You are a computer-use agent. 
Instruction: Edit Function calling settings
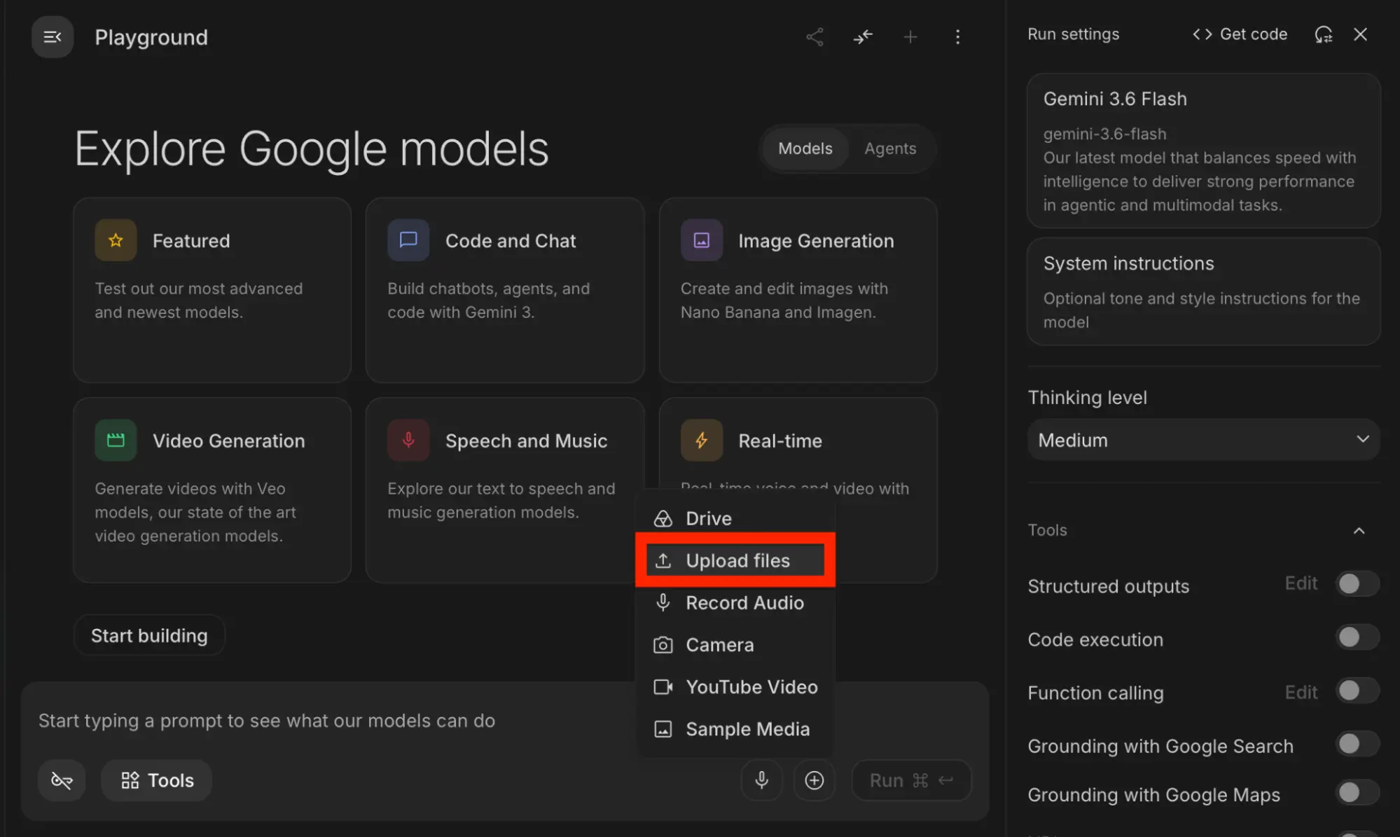pos(1301,693)
